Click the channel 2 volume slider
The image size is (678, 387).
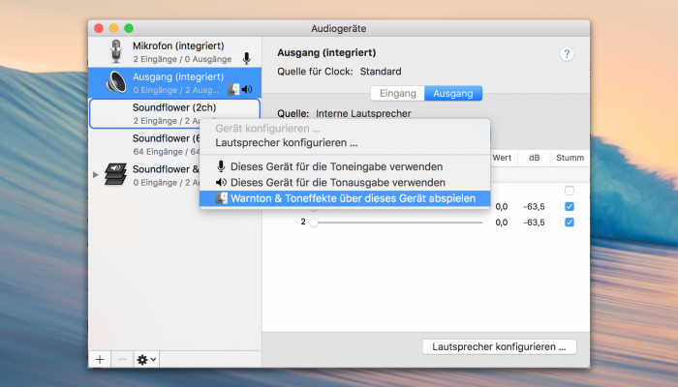398,223
